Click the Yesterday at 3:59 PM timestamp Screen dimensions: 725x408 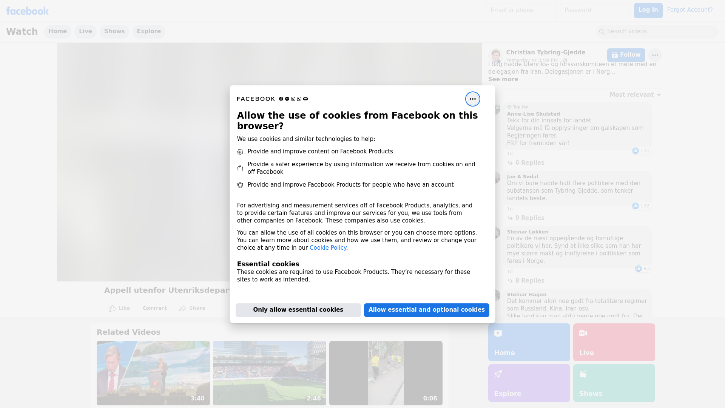[x=532, y=60]
